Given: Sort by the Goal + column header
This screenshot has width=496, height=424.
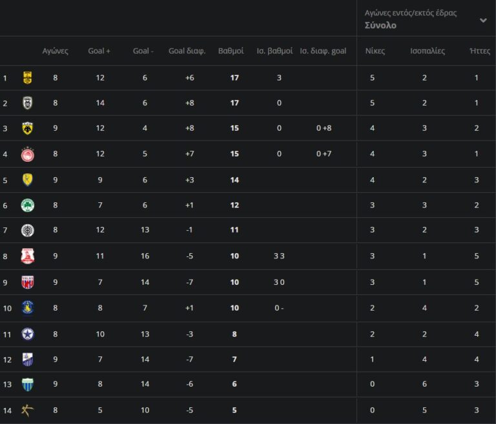Looking at the screenshot, I should 99,51.
